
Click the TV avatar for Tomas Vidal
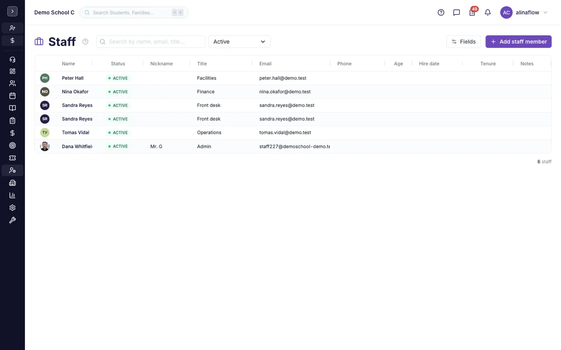[x=45, y=132]
